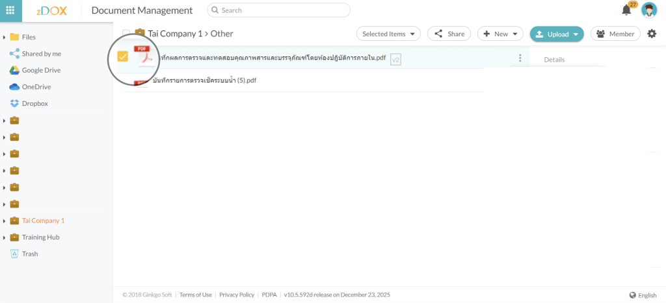Click the v10.5.592d release version text

[337, 295]
